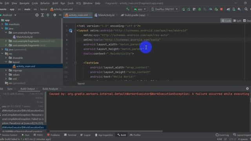The height and width of the screenshot is (141, 251).
Task: Click the Search Everywhere magnifier
Action: click(x=246, y=9)
